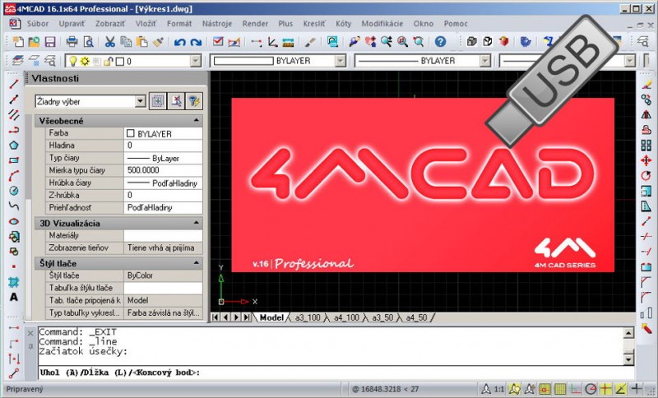Redo the last undone action
Screen dimensions: 658x398
pyautogui.click(x=196, y=42)
